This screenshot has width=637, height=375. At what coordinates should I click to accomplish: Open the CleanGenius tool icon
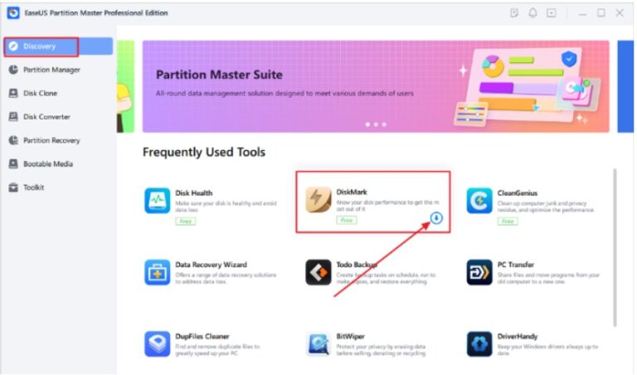click(479, 200)
